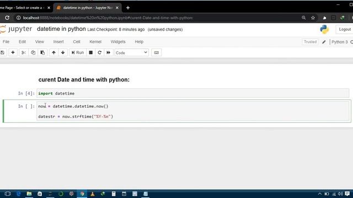Open the Edit menu
Viewport: 353px width, 198px height.
coord(22,42)
